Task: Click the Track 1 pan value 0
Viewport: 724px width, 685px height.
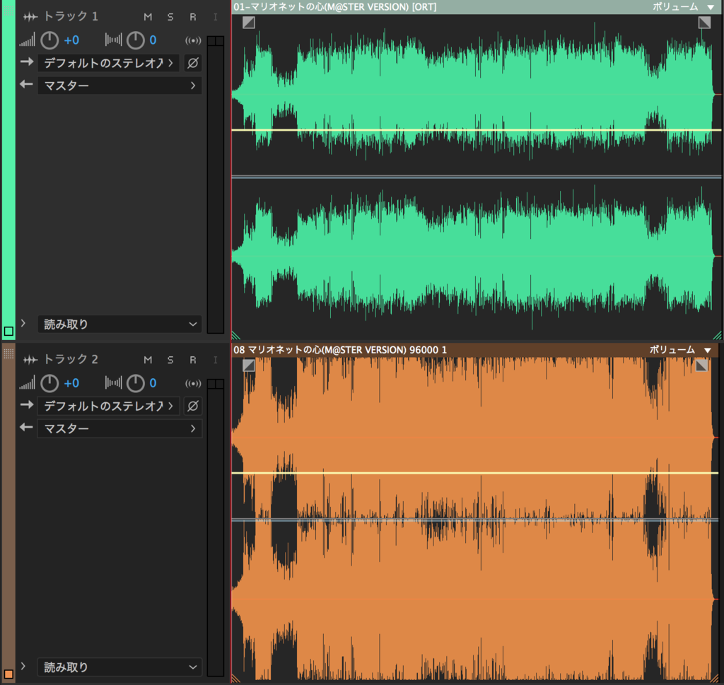Action: (x=153, y=40)
